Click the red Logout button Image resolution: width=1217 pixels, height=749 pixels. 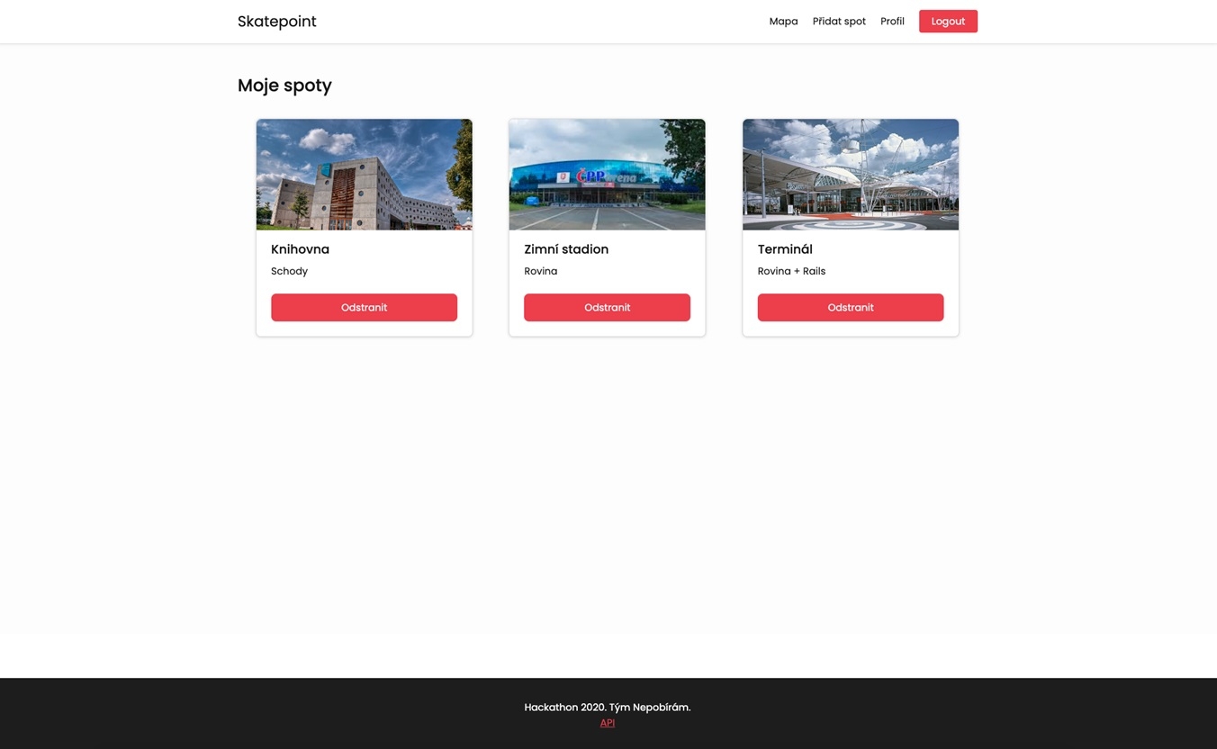[x=948, y=22]
